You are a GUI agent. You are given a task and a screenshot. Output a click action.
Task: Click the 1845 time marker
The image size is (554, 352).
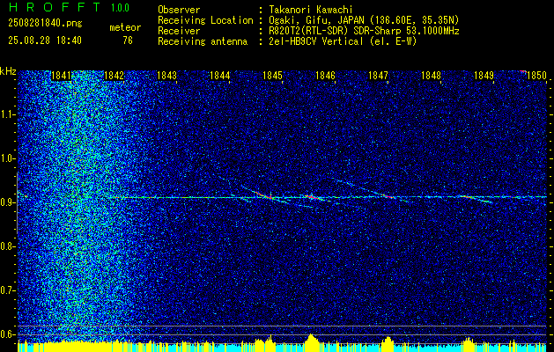pyautogui.click(x=273, y=76)
